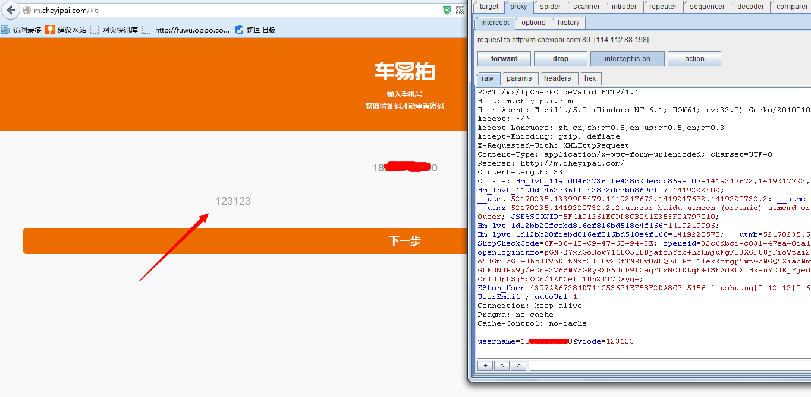Click the > next match button

click(x=518, y=366)
